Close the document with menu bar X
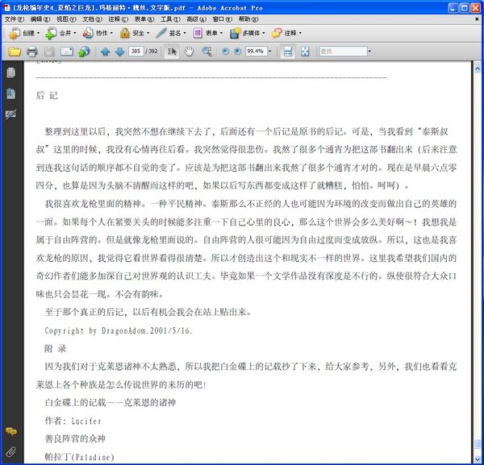484x465 pixels. 477,19
